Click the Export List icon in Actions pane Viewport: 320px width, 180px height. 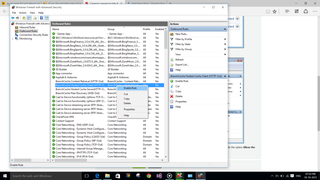coord(172,65)
